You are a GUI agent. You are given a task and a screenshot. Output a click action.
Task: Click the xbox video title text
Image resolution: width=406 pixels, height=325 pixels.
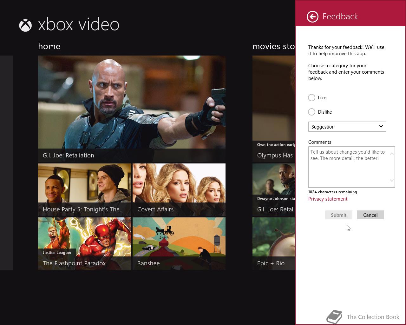point(79,24)
